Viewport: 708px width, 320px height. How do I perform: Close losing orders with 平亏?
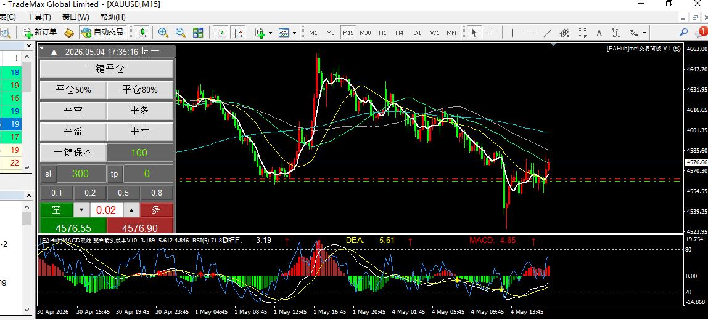click(x=140, y=132)
